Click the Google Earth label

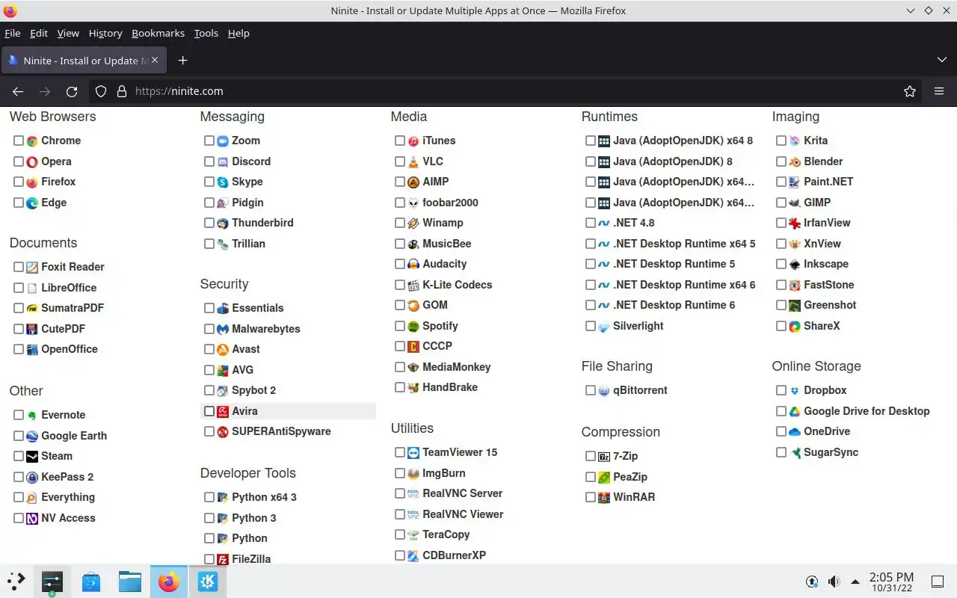point(74,436)
